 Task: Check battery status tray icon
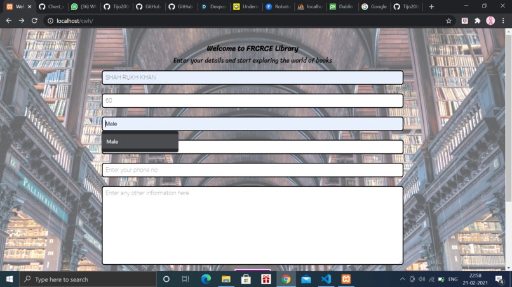coord(441,279)
